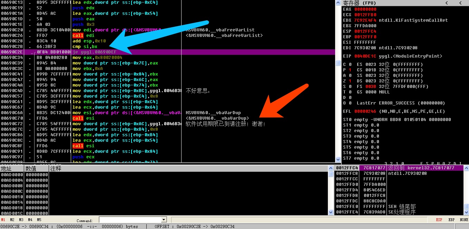Select the OFFSET status bar text
Screen dimensions: 469x229
(x=195, y=227)
